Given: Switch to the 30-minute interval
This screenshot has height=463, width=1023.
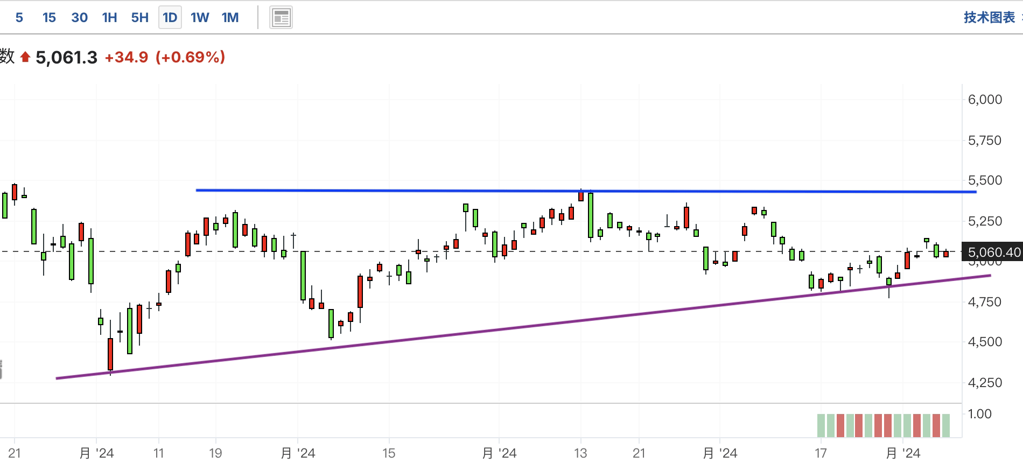Looking at the screenshot, I should pos(79,18).
